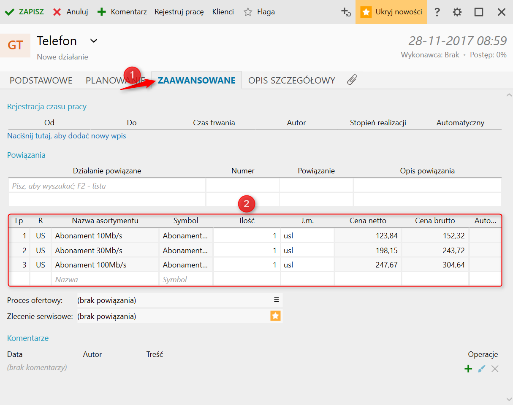Open the Proces ofertowy list selector
Image resolution: width=513 pixels, height=405 pixels.
tap(276, 300)
